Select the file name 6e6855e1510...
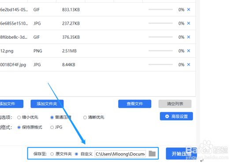The image size is (242, 166). click(14, 23)
